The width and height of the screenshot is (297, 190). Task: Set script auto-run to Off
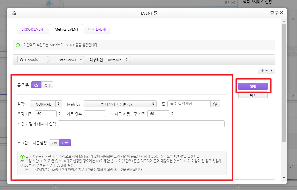(x=65, y=143)
